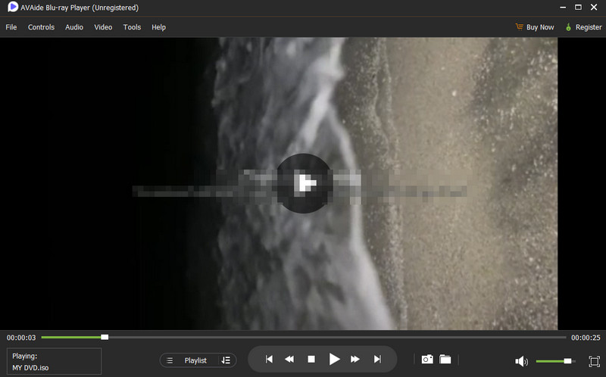Rewind the video
Viewport: 606px width, 377px height.
[x=289, y=360]
